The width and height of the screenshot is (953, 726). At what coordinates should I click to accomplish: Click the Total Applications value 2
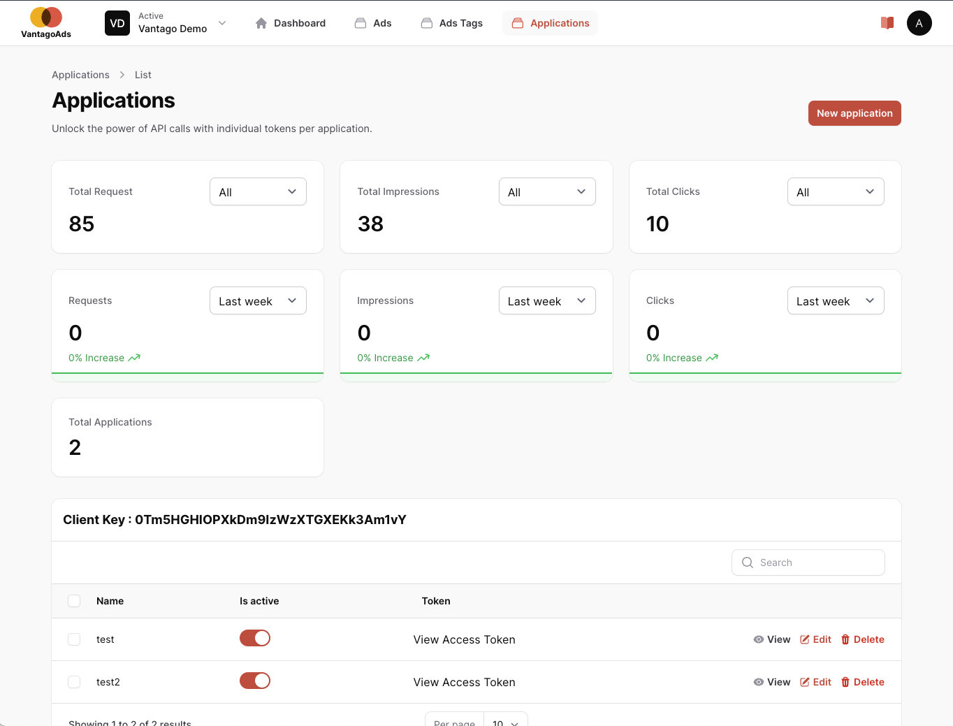click(x=75, y=447)
